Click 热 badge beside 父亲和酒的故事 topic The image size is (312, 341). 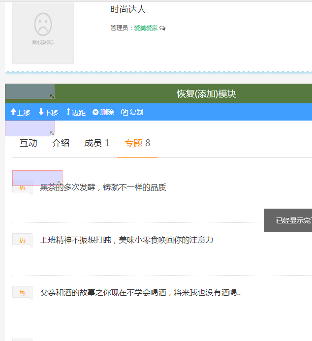point(22,293)
